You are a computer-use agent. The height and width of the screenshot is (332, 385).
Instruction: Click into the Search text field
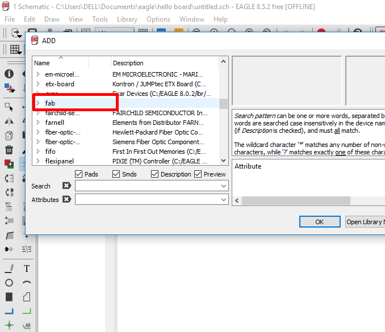point(148,186)
